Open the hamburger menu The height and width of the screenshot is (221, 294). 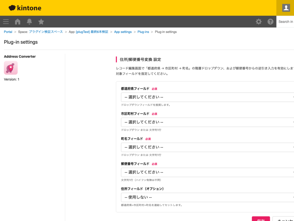coord(6,22)
